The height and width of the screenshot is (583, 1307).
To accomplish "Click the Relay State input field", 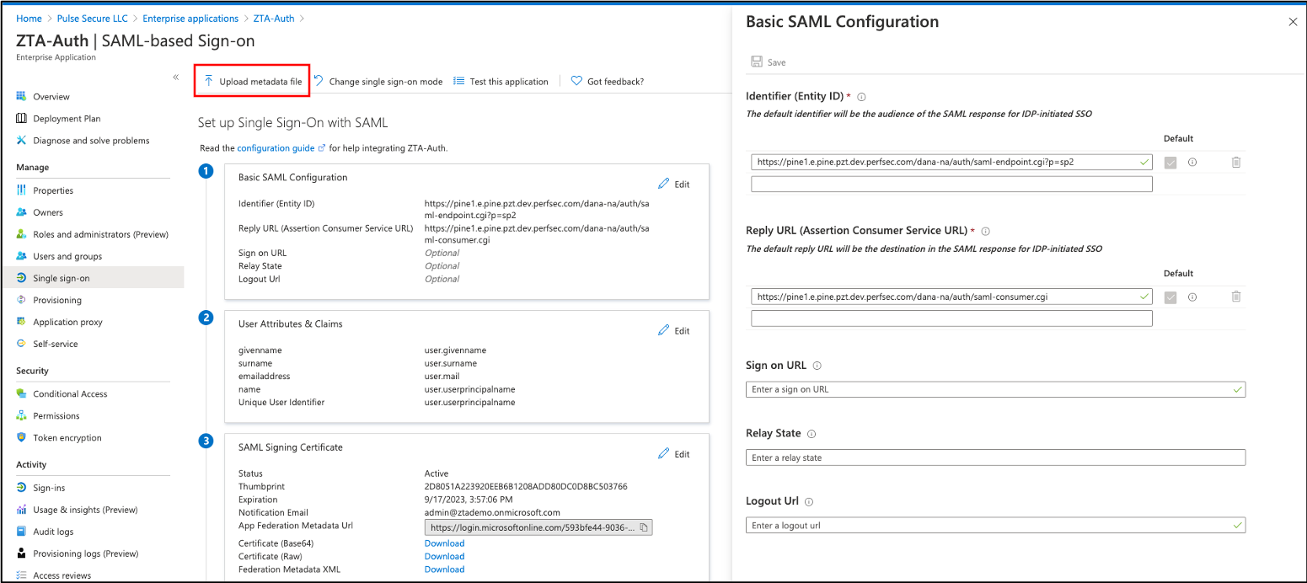I will pyautogui.click(x=994, y=457).
